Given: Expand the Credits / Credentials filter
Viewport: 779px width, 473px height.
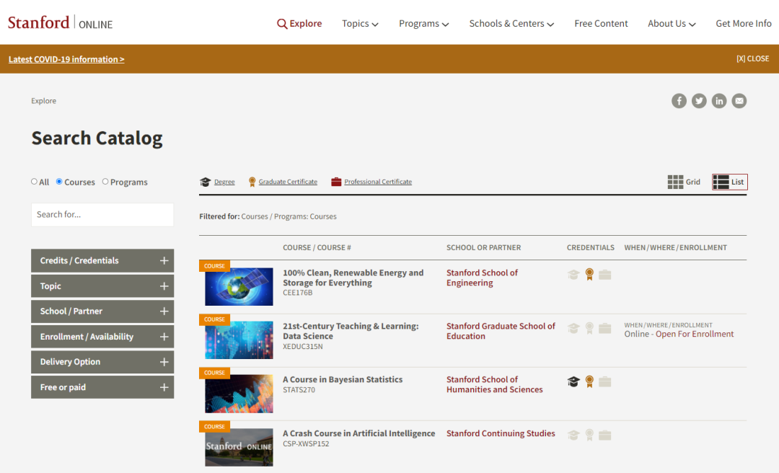Looking at the screenshot, I should [102, 260].
